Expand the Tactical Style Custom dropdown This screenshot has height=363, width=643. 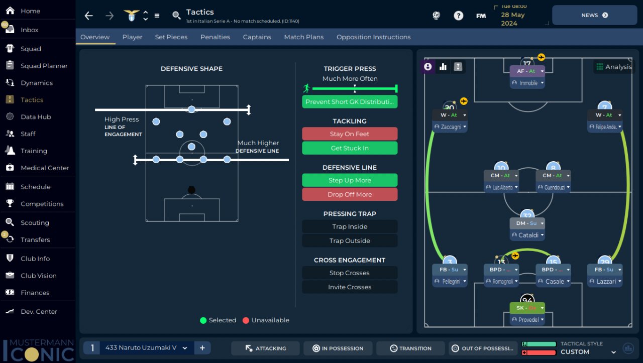[613, 352]
